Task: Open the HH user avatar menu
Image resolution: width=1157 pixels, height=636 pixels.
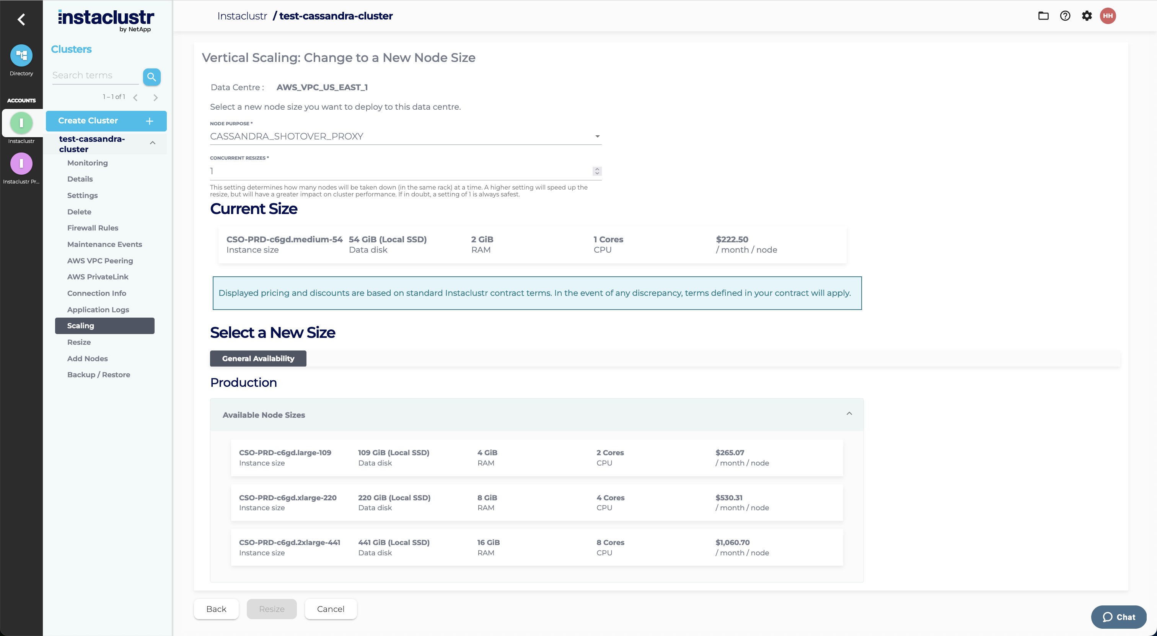Action: [x=1108, y=16]
